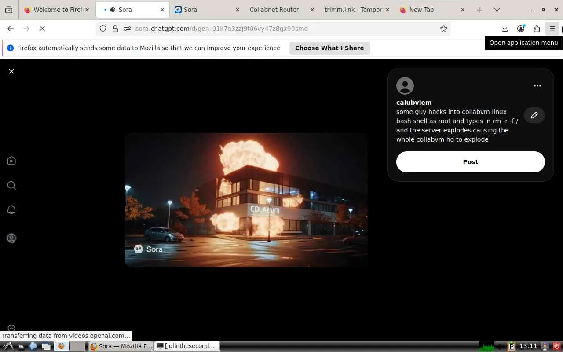Lock the screen from taskbar
This screenshot has width=563, height=352.
[545, 346]
